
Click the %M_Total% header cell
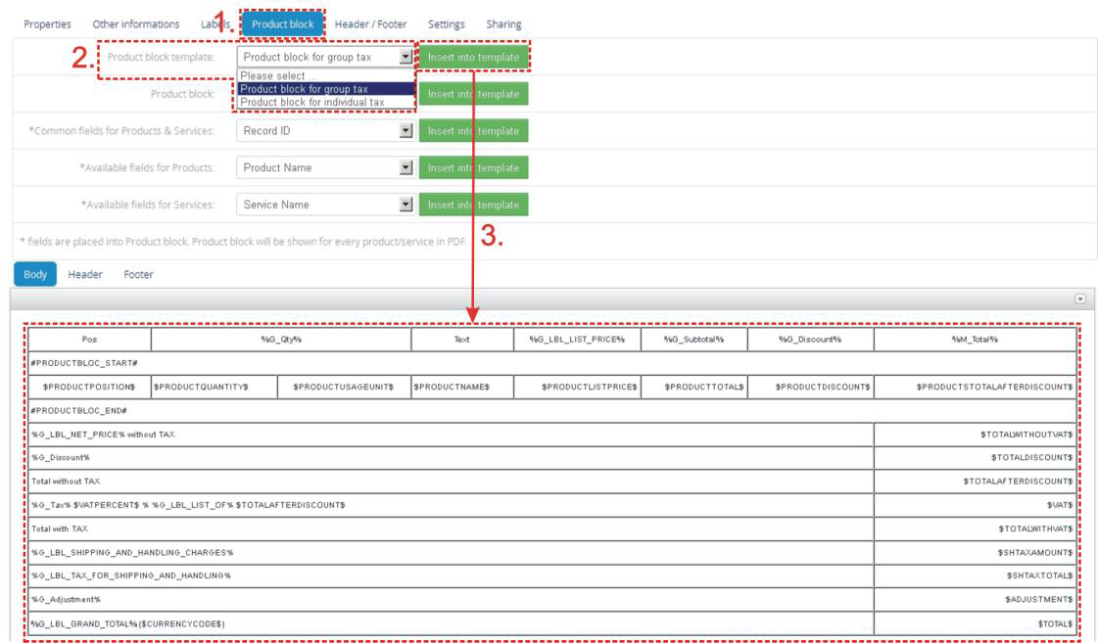tap(975, 340)
